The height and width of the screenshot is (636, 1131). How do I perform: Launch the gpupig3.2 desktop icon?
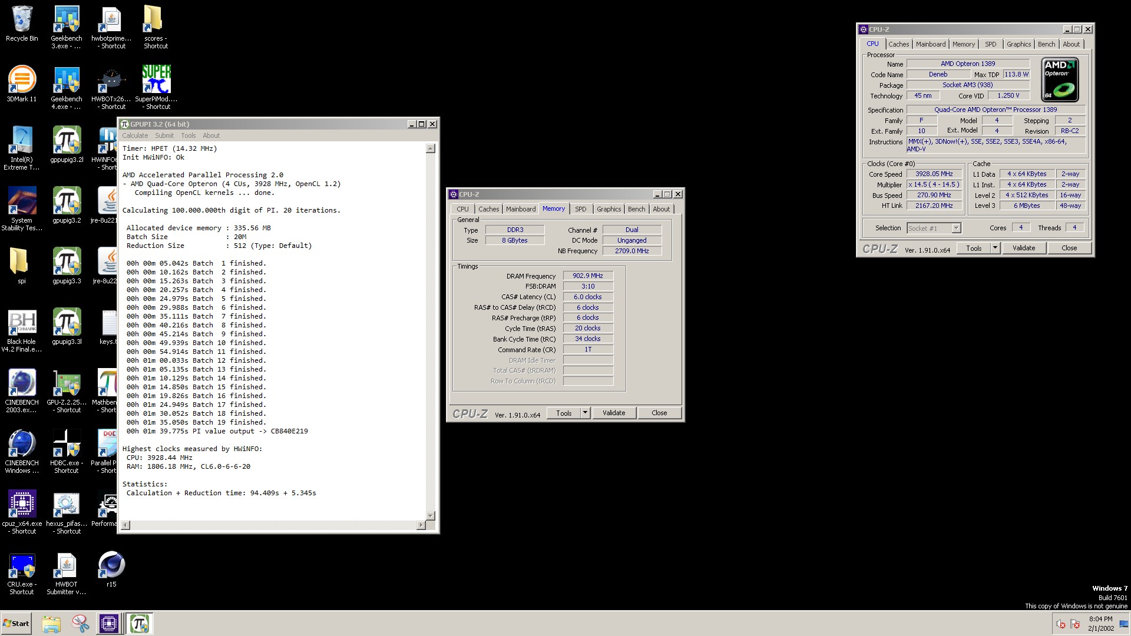[67, 206]
